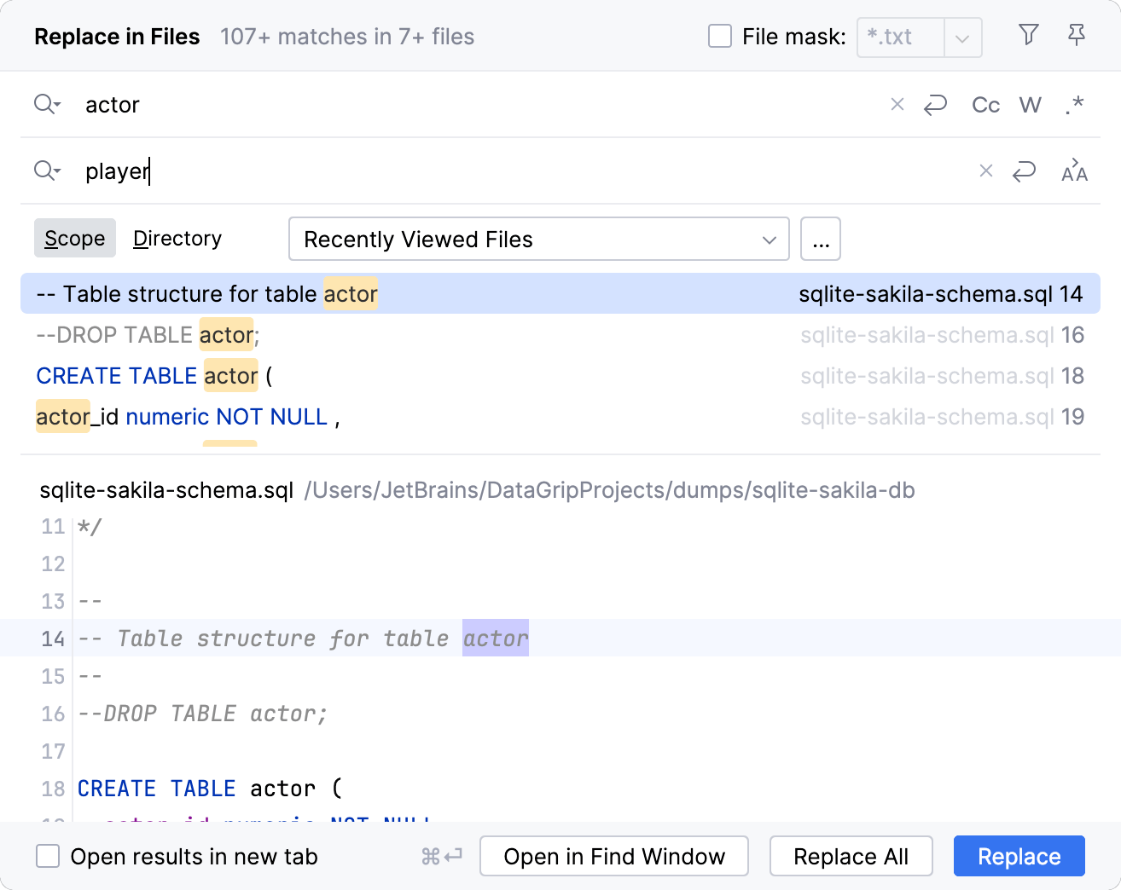This screenshot has width=1121, height=890.
Task: Click Open in Find Window
Action: [613, 856]
